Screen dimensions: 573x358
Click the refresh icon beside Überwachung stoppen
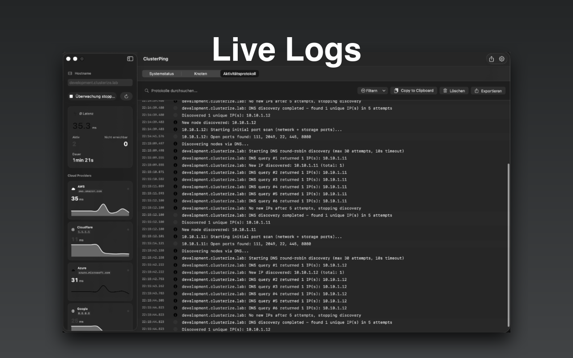click(126, 96)
